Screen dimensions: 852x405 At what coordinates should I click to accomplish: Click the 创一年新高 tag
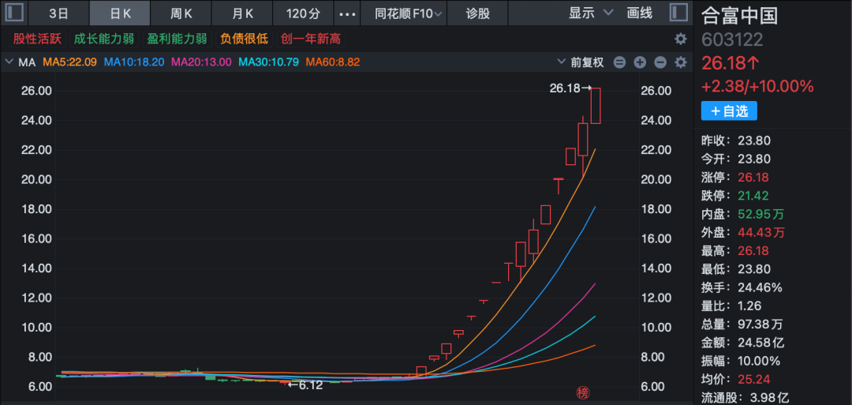[311, 39]
